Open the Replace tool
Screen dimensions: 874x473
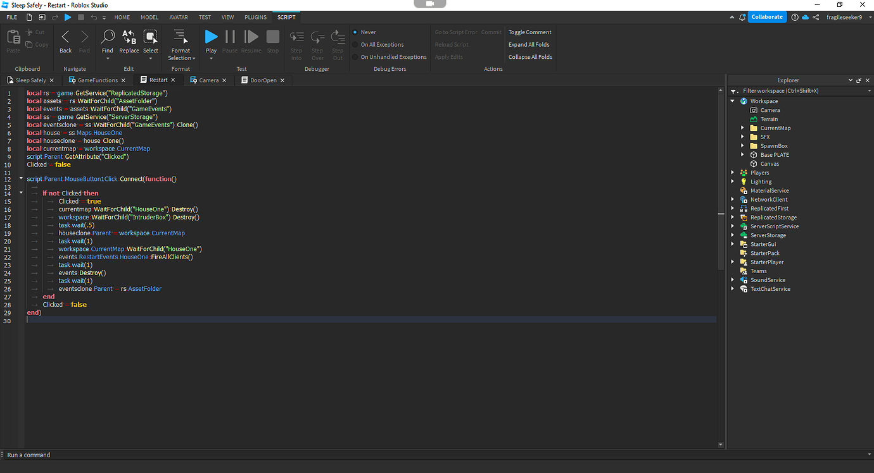(x=129, y=38)
